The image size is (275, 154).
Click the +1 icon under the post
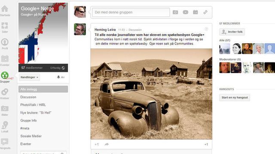[97, 145]
